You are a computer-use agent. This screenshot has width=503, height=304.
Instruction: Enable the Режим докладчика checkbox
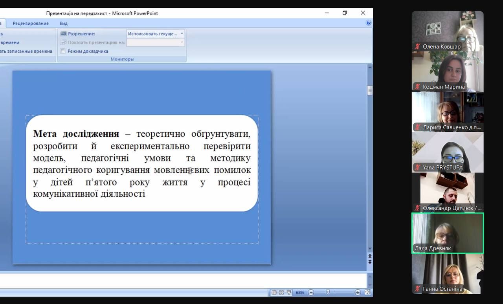coord(63,51)
